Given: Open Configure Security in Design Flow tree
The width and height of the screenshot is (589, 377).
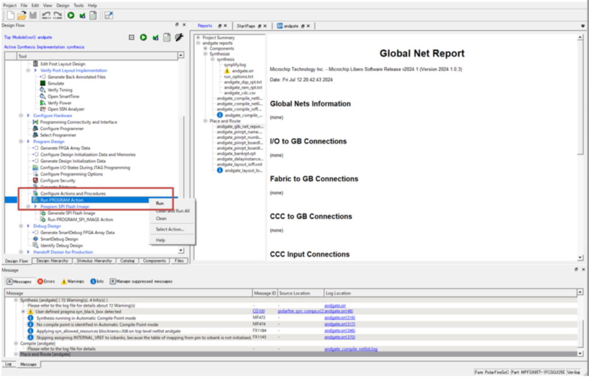Looking at the screenshot, I should (x=58, y=181).
